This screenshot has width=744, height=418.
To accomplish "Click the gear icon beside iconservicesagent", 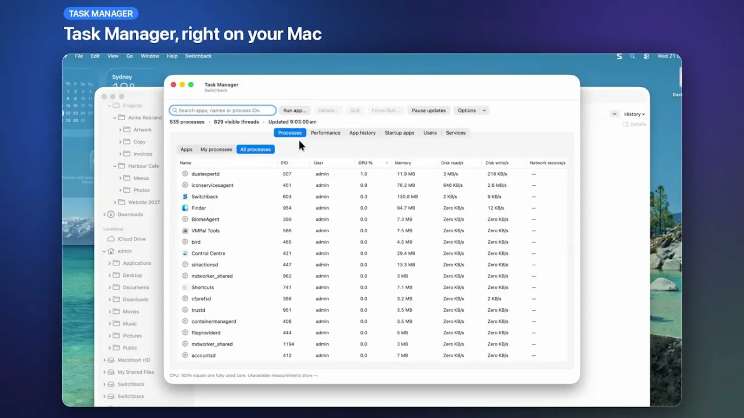I will 185,185.
